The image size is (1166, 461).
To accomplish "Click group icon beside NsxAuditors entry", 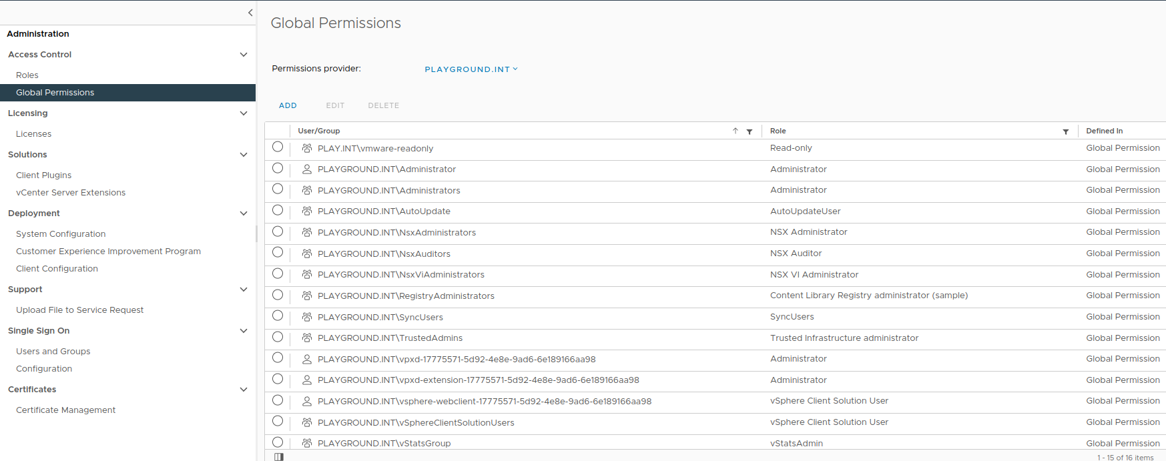I will [x=307, y=254].
